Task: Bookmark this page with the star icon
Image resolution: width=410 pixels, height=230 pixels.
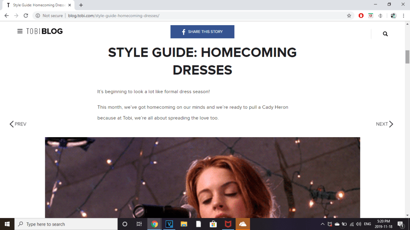Action: pyautogui.click(x=349, y=16)
